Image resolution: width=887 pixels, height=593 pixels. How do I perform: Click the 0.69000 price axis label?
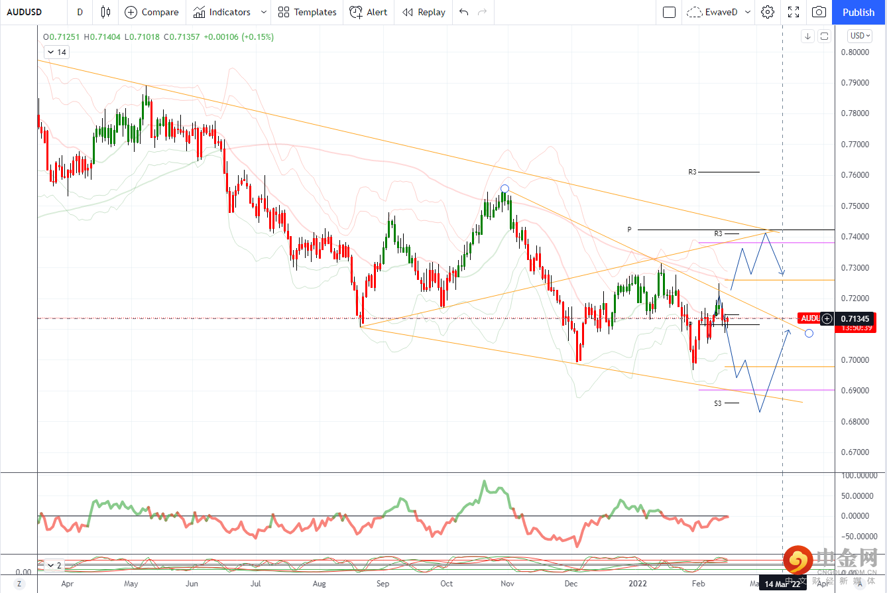pyautogui.click(x=854, y=391)
